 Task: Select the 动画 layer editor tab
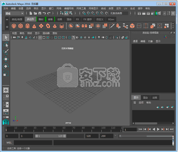click(x=155, y=98)
